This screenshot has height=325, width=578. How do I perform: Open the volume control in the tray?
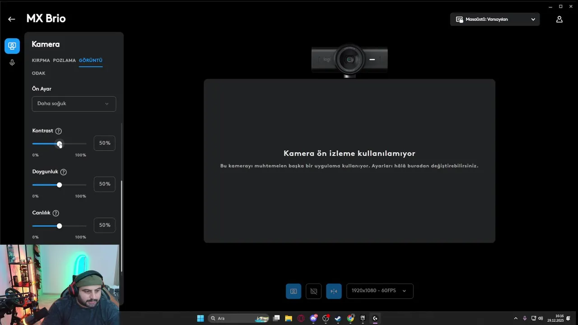541,318
